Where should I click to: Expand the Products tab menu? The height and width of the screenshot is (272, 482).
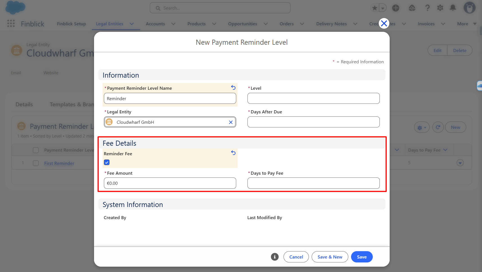[x=214, y=24]
